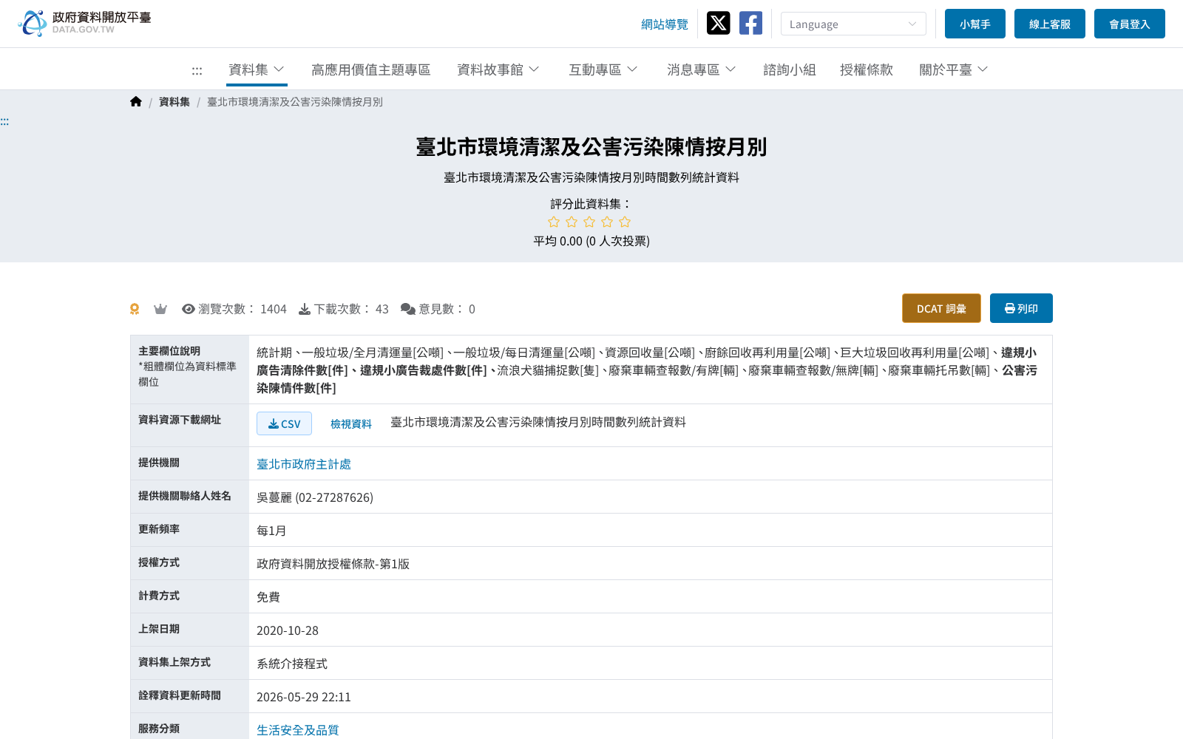Click the 平均 0.00 (0 人次投票) text
Screen dimensions: 1183x739
click(591, 241)
